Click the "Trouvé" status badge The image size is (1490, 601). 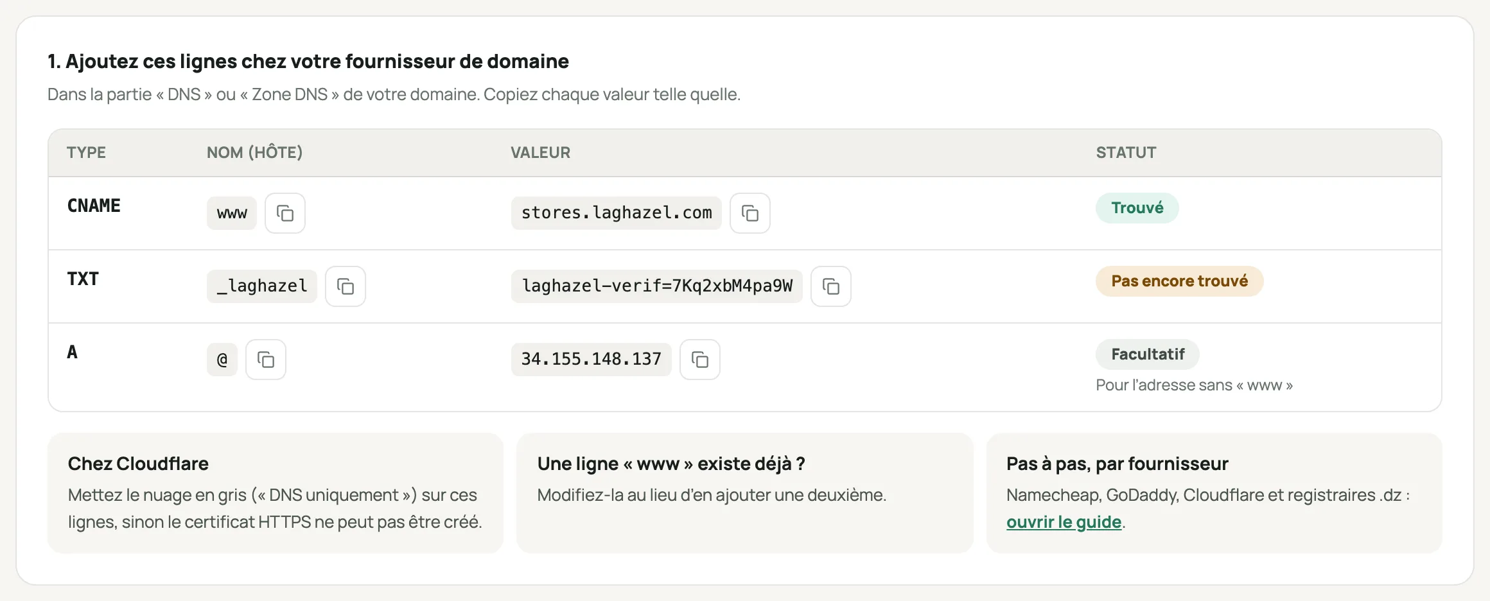tap(1137, 208)
